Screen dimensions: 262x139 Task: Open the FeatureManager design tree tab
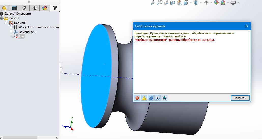click(x=4, y=8)
